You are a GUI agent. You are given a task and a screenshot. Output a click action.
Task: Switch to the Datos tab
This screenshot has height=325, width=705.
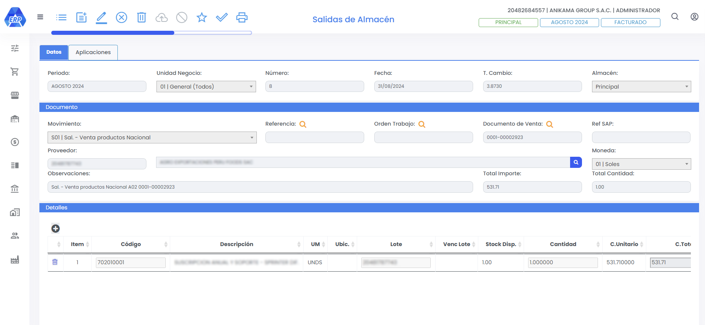tap(54, 52)
